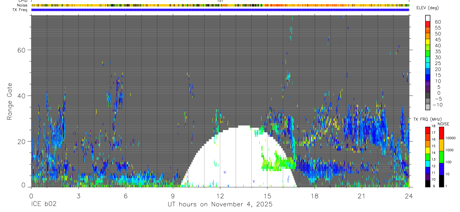The image size is (460, 212).
Task: Click the 60 label on ELEV colorbar
Action: tap(438, 22)
